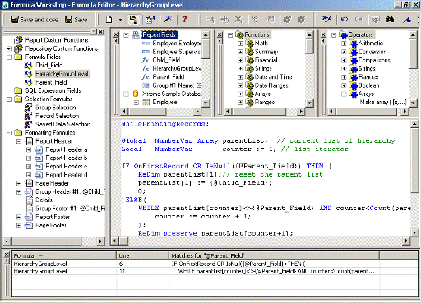Open help with the red question mark
Screen dimensions: 421x303
pyautogui.click(x=184, y=19)
